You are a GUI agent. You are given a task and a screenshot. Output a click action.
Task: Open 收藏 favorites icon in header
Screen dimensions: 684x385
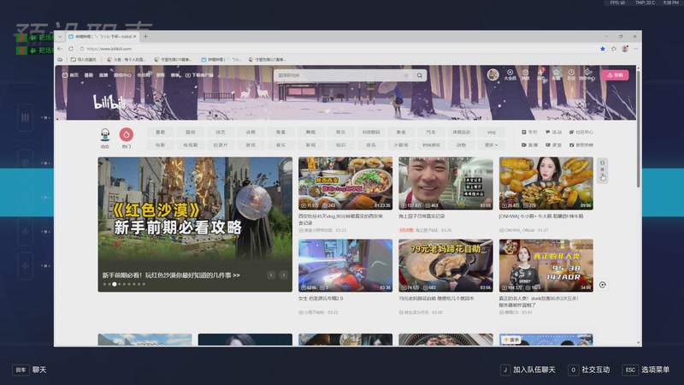556,74
